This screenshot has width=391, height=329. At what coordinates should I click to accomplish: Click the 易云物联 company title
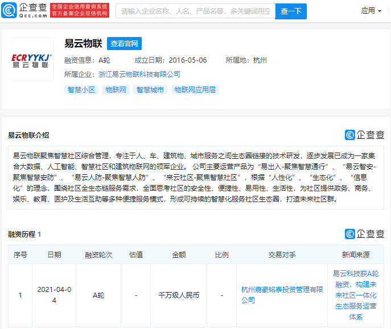coord(83,43)
